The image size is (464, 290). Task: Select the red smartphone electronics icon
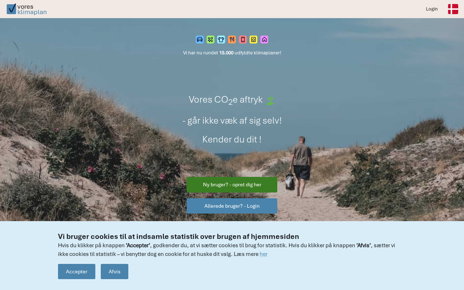[243, 40]
